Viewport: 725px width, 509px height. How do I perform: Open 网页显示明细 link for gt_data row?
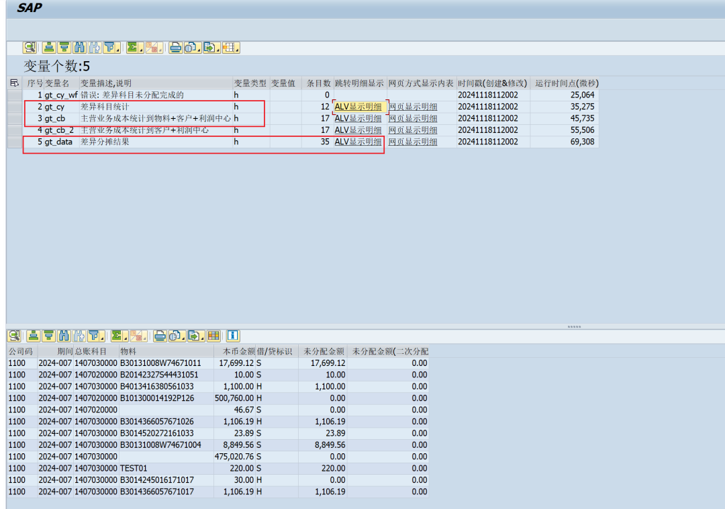tap(412, 142)
